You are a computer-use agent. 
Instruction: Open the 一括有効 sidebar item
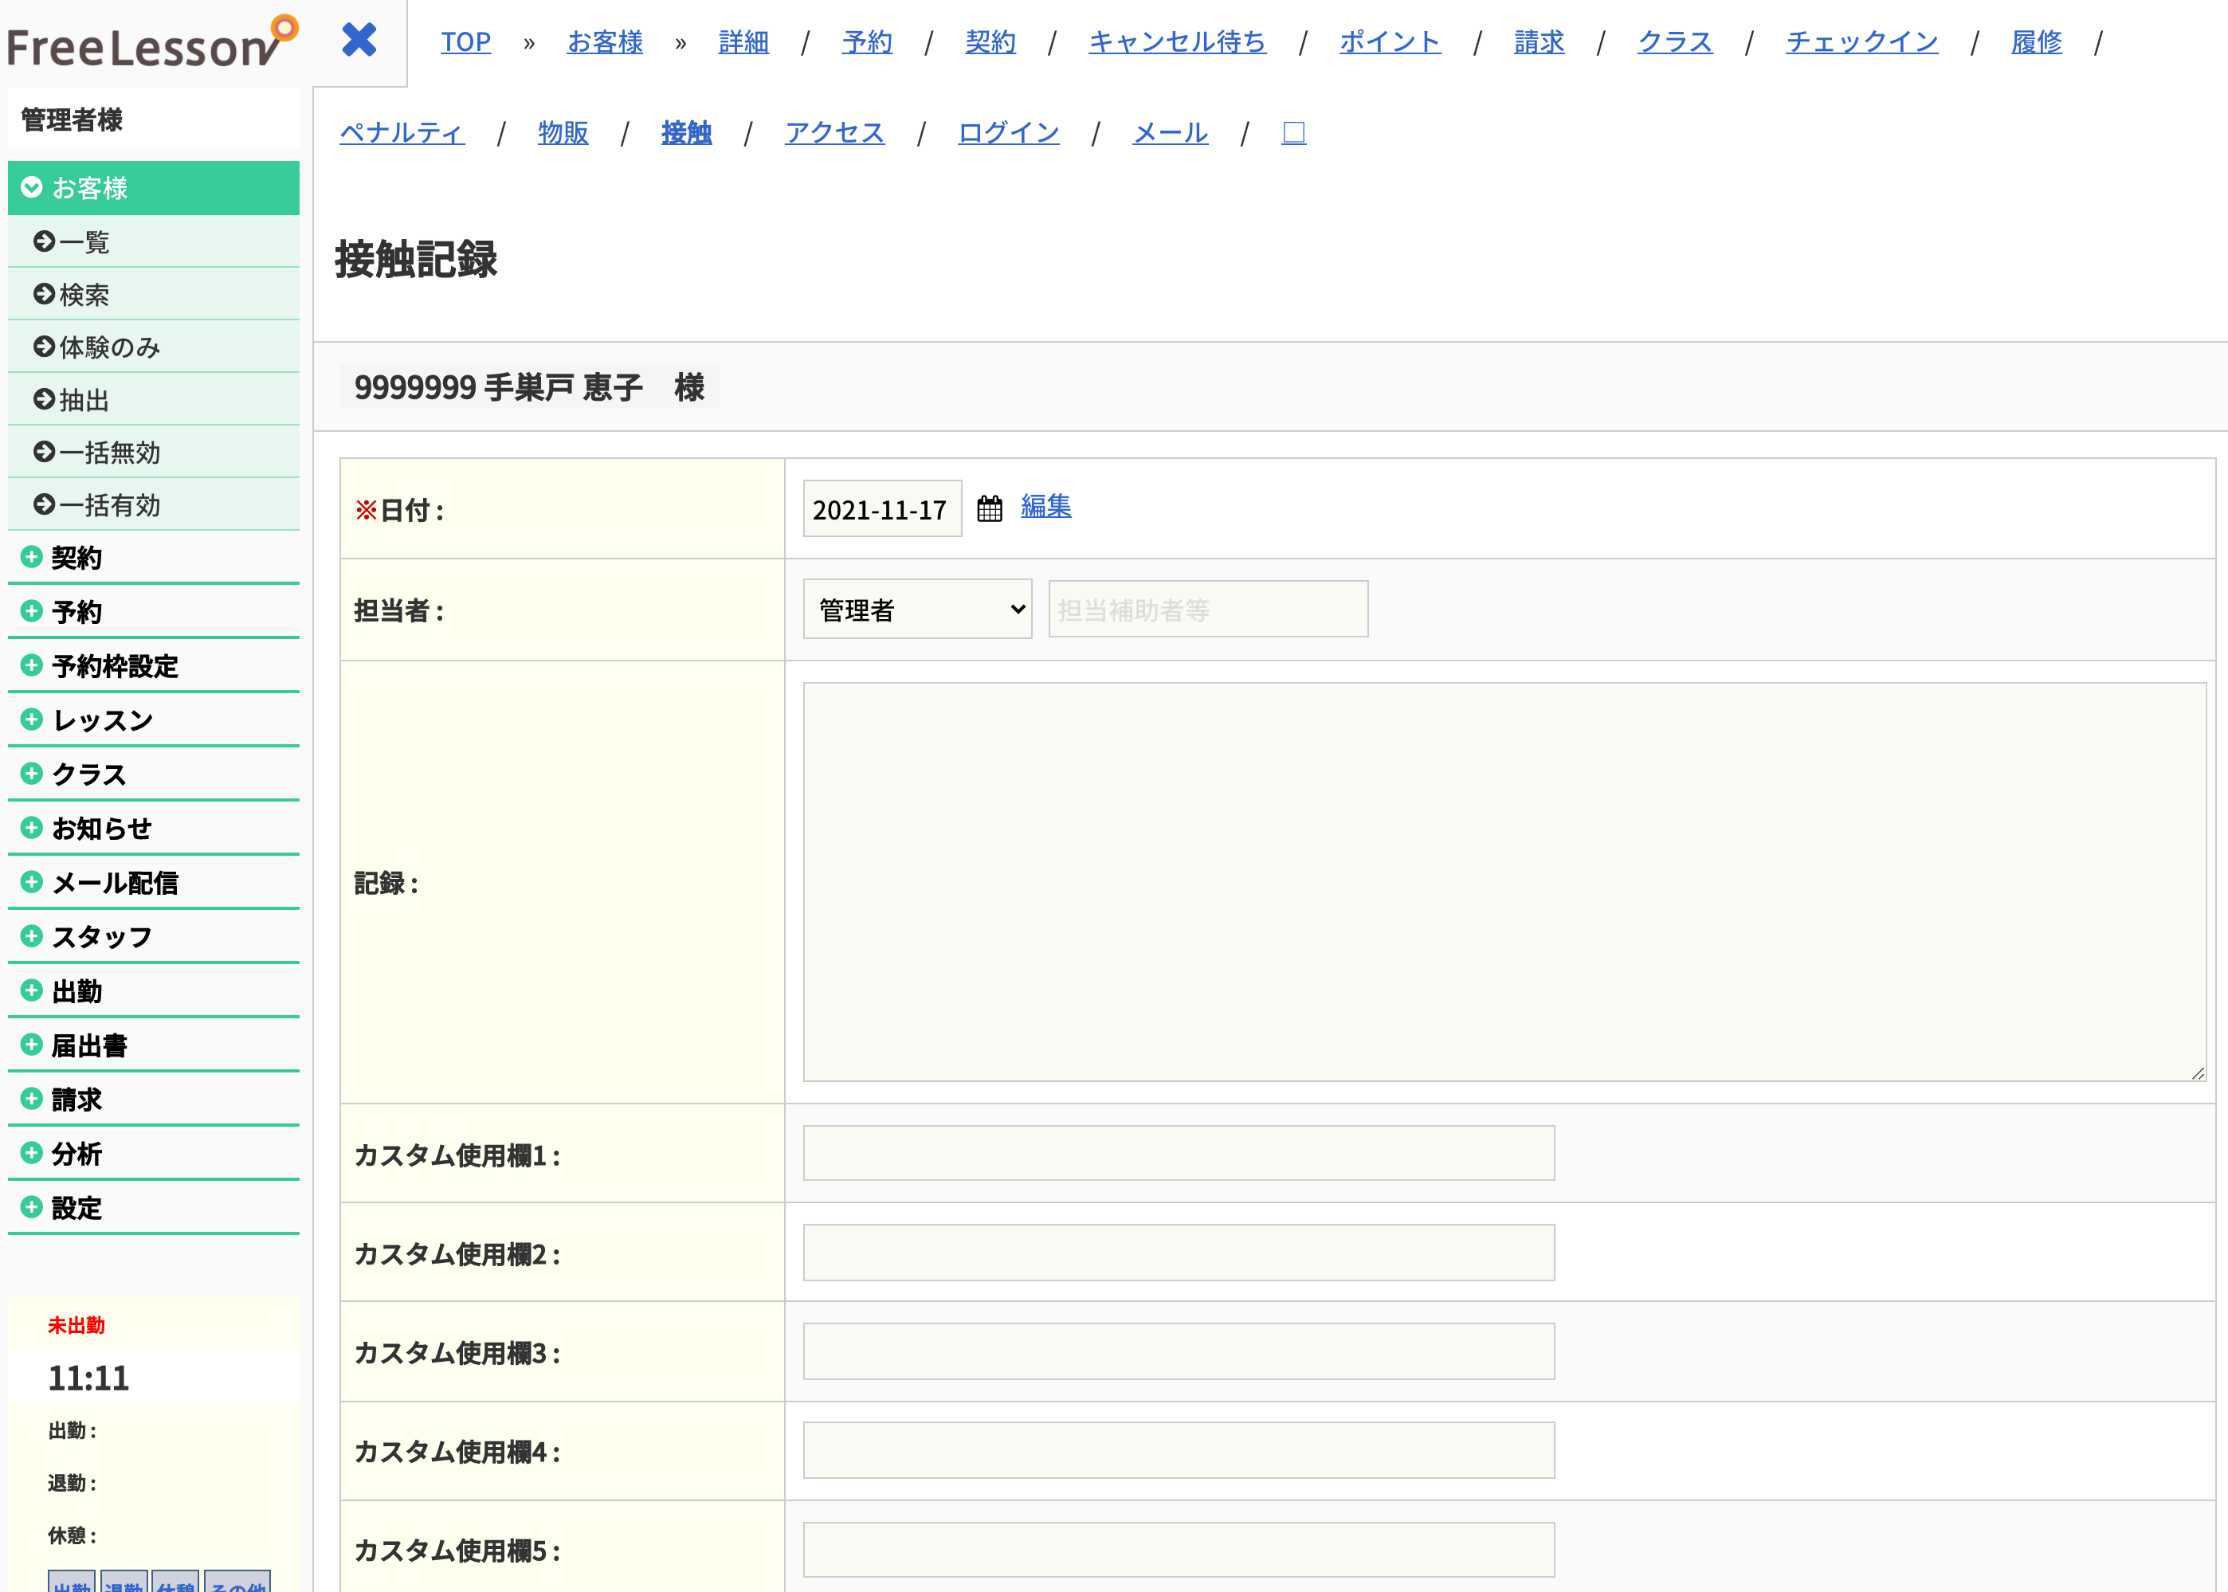click(153, 505)
